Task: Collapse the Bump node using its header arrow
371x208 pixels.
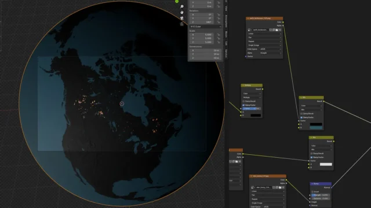Action: click(x=312, y=184)
